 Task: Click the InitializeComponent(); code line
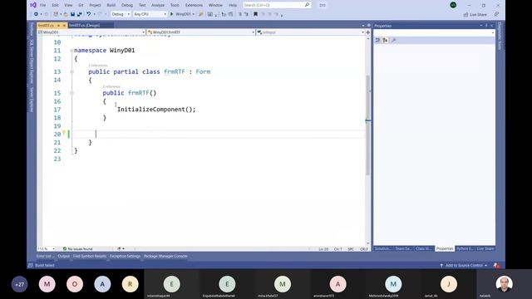coord(156,110)
